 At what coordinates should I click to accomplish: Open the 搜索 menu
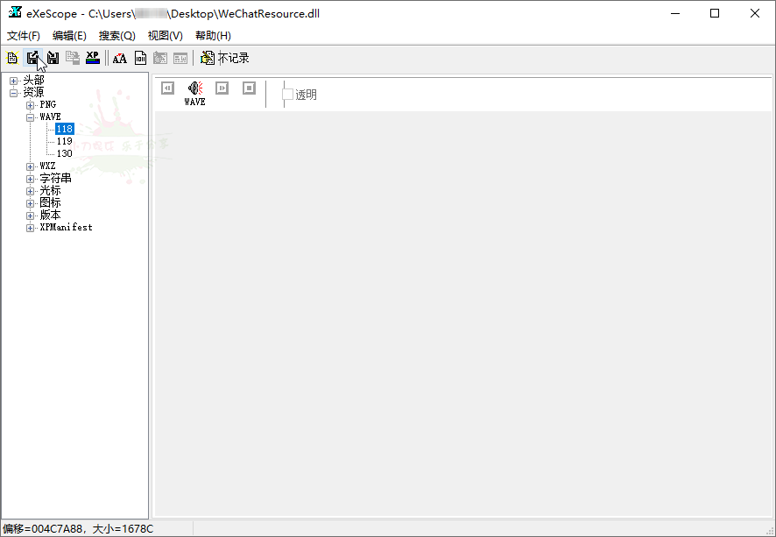tap(116, 35)
